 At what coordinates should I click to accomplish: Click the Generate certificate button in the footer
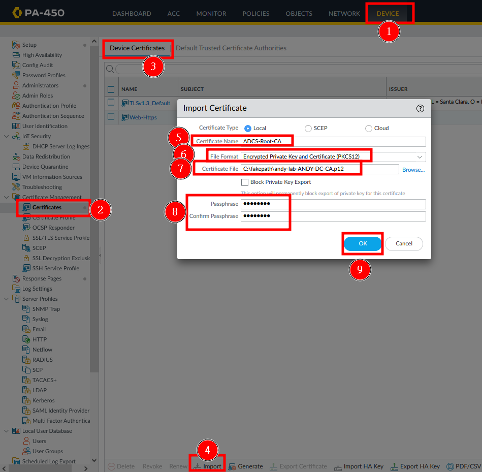[x=246, y=466]
